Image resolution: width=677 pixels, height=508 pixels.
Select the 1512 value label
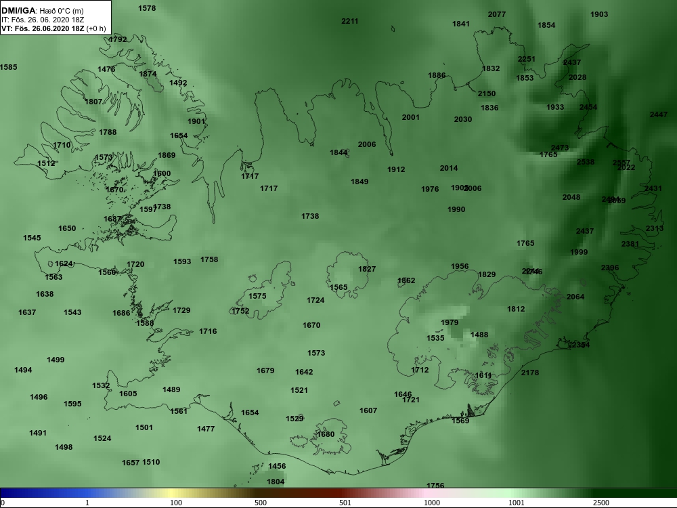[x=46, y=163]
